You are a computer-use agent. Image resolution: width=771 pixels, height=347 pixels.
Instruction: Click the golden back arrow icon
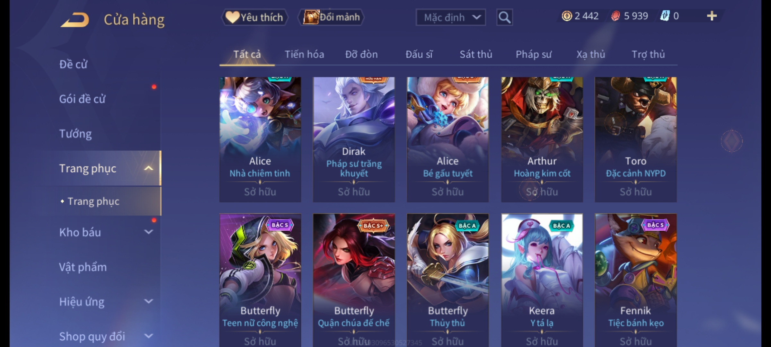[75, 20]
